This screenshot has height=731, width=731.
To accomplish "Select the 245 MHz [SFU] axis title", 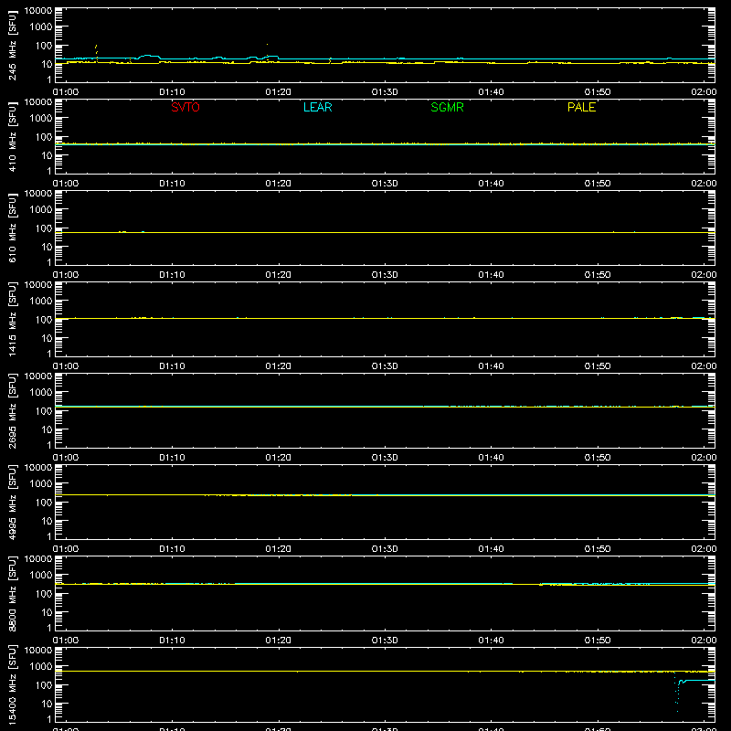I will tap(12, 45).
